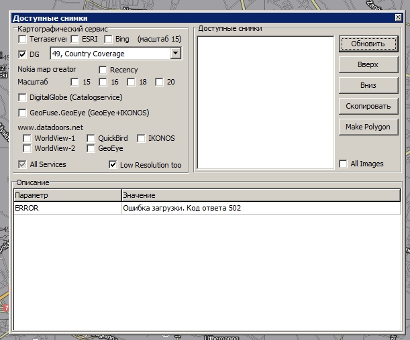
Task: Click the Скопировать button
Action: click(368, 106)
